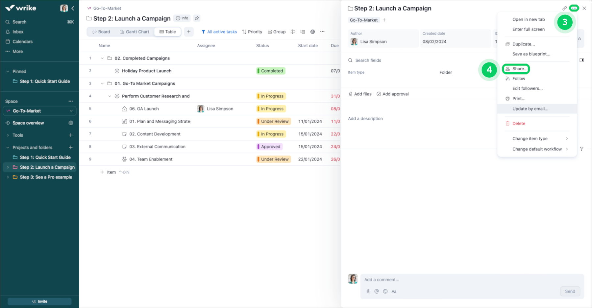Switch to the Board view tab
This screenshot has height=308, width=592.
(x=101, y=32)
